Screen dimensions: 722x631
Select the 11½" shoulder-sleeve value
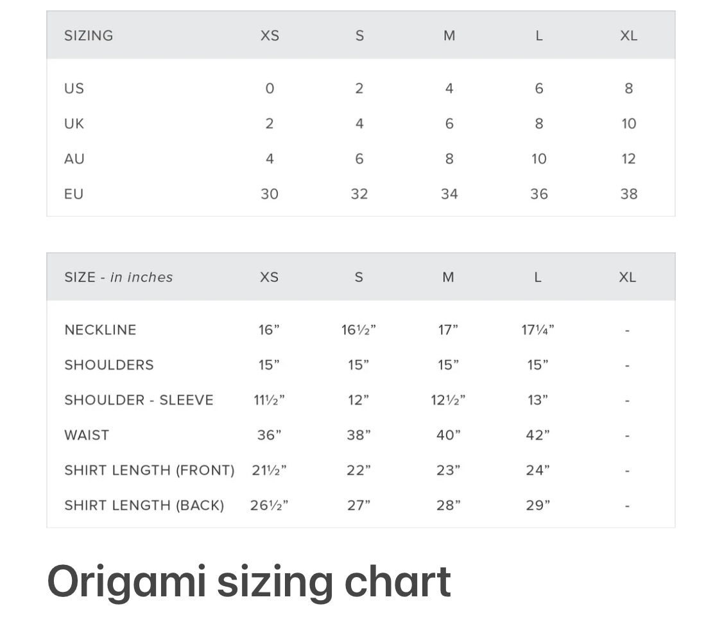[x=269, y=401]
